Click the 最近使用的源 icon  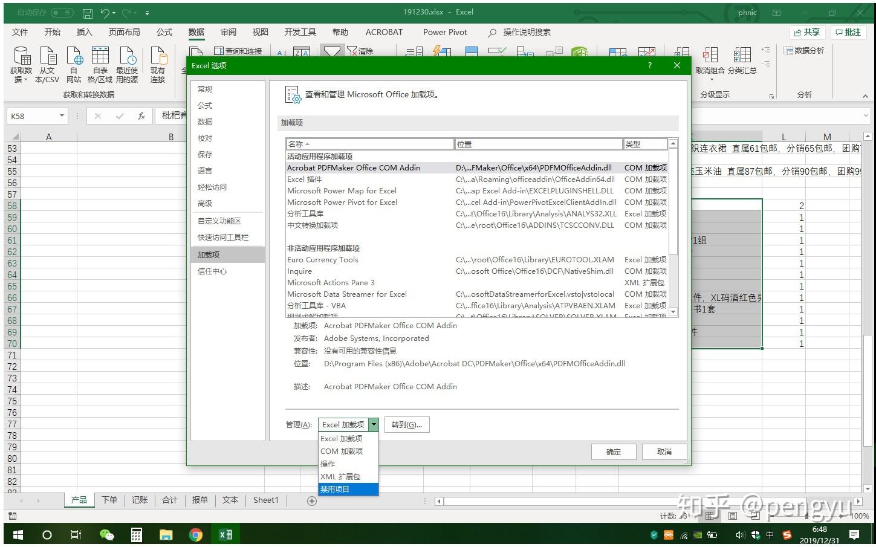[x=127, y=65]
